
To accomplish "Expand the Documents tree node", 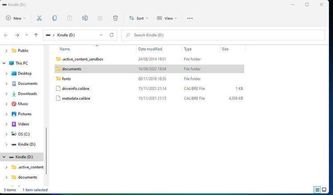I will point(7,84).
